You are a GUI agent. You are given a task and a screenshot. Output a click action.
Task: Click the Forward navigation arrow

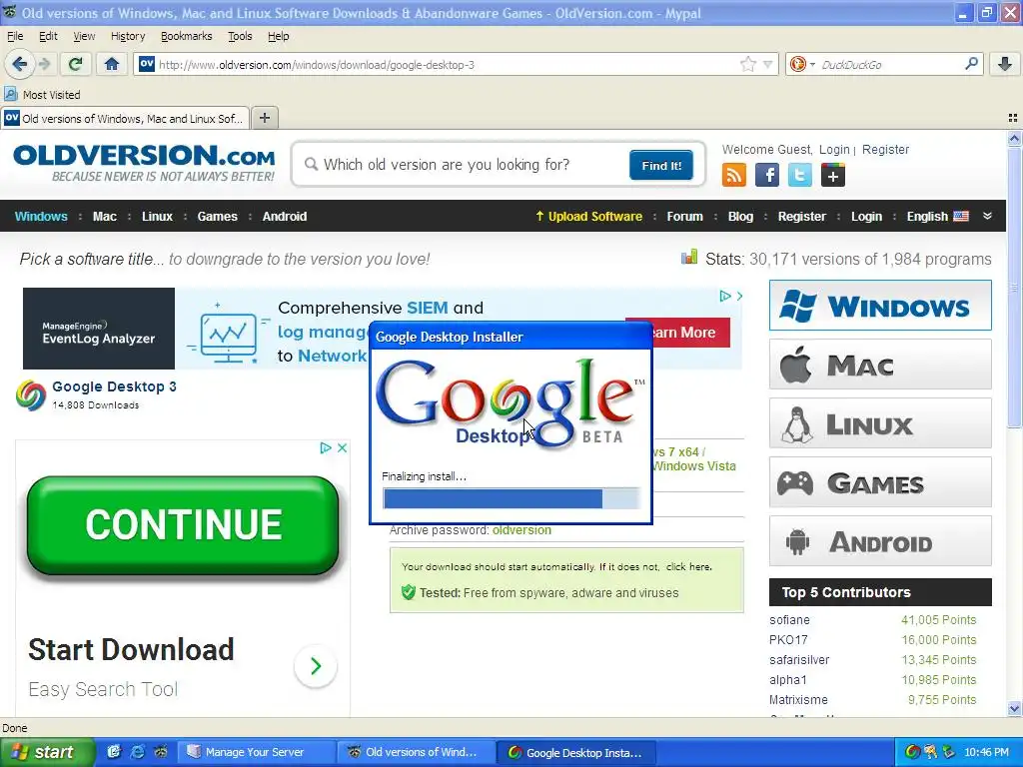tap(44, 64)
